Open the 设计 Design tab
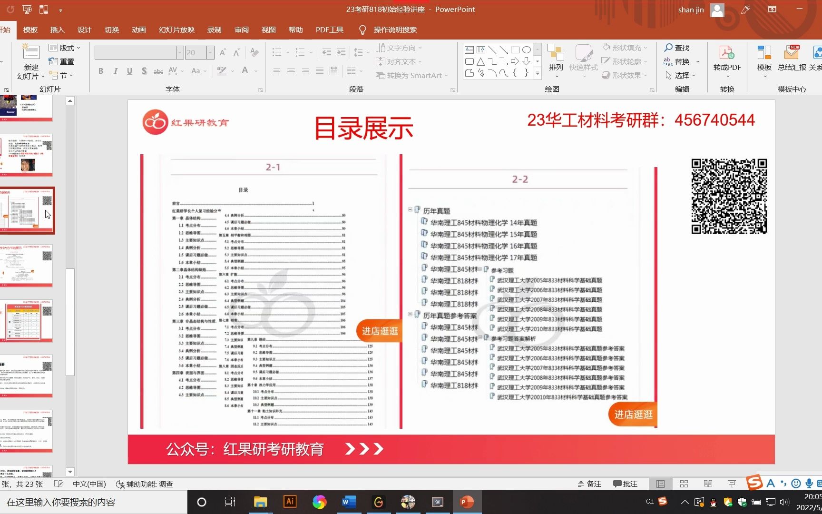 (84, 30)
